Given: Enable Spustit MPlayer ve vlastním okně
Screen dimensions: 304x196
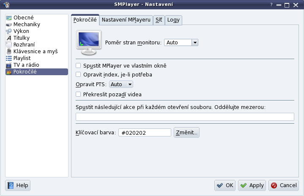Looking at the screenshot, I should click(78, 65).
